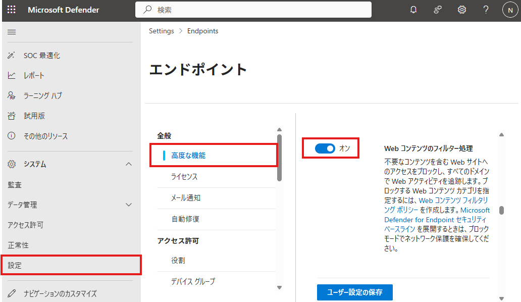The height and width of the screenshot is (302, 521).
Task: Click scroll up arrow of features pane
Action: pos(501,134)
